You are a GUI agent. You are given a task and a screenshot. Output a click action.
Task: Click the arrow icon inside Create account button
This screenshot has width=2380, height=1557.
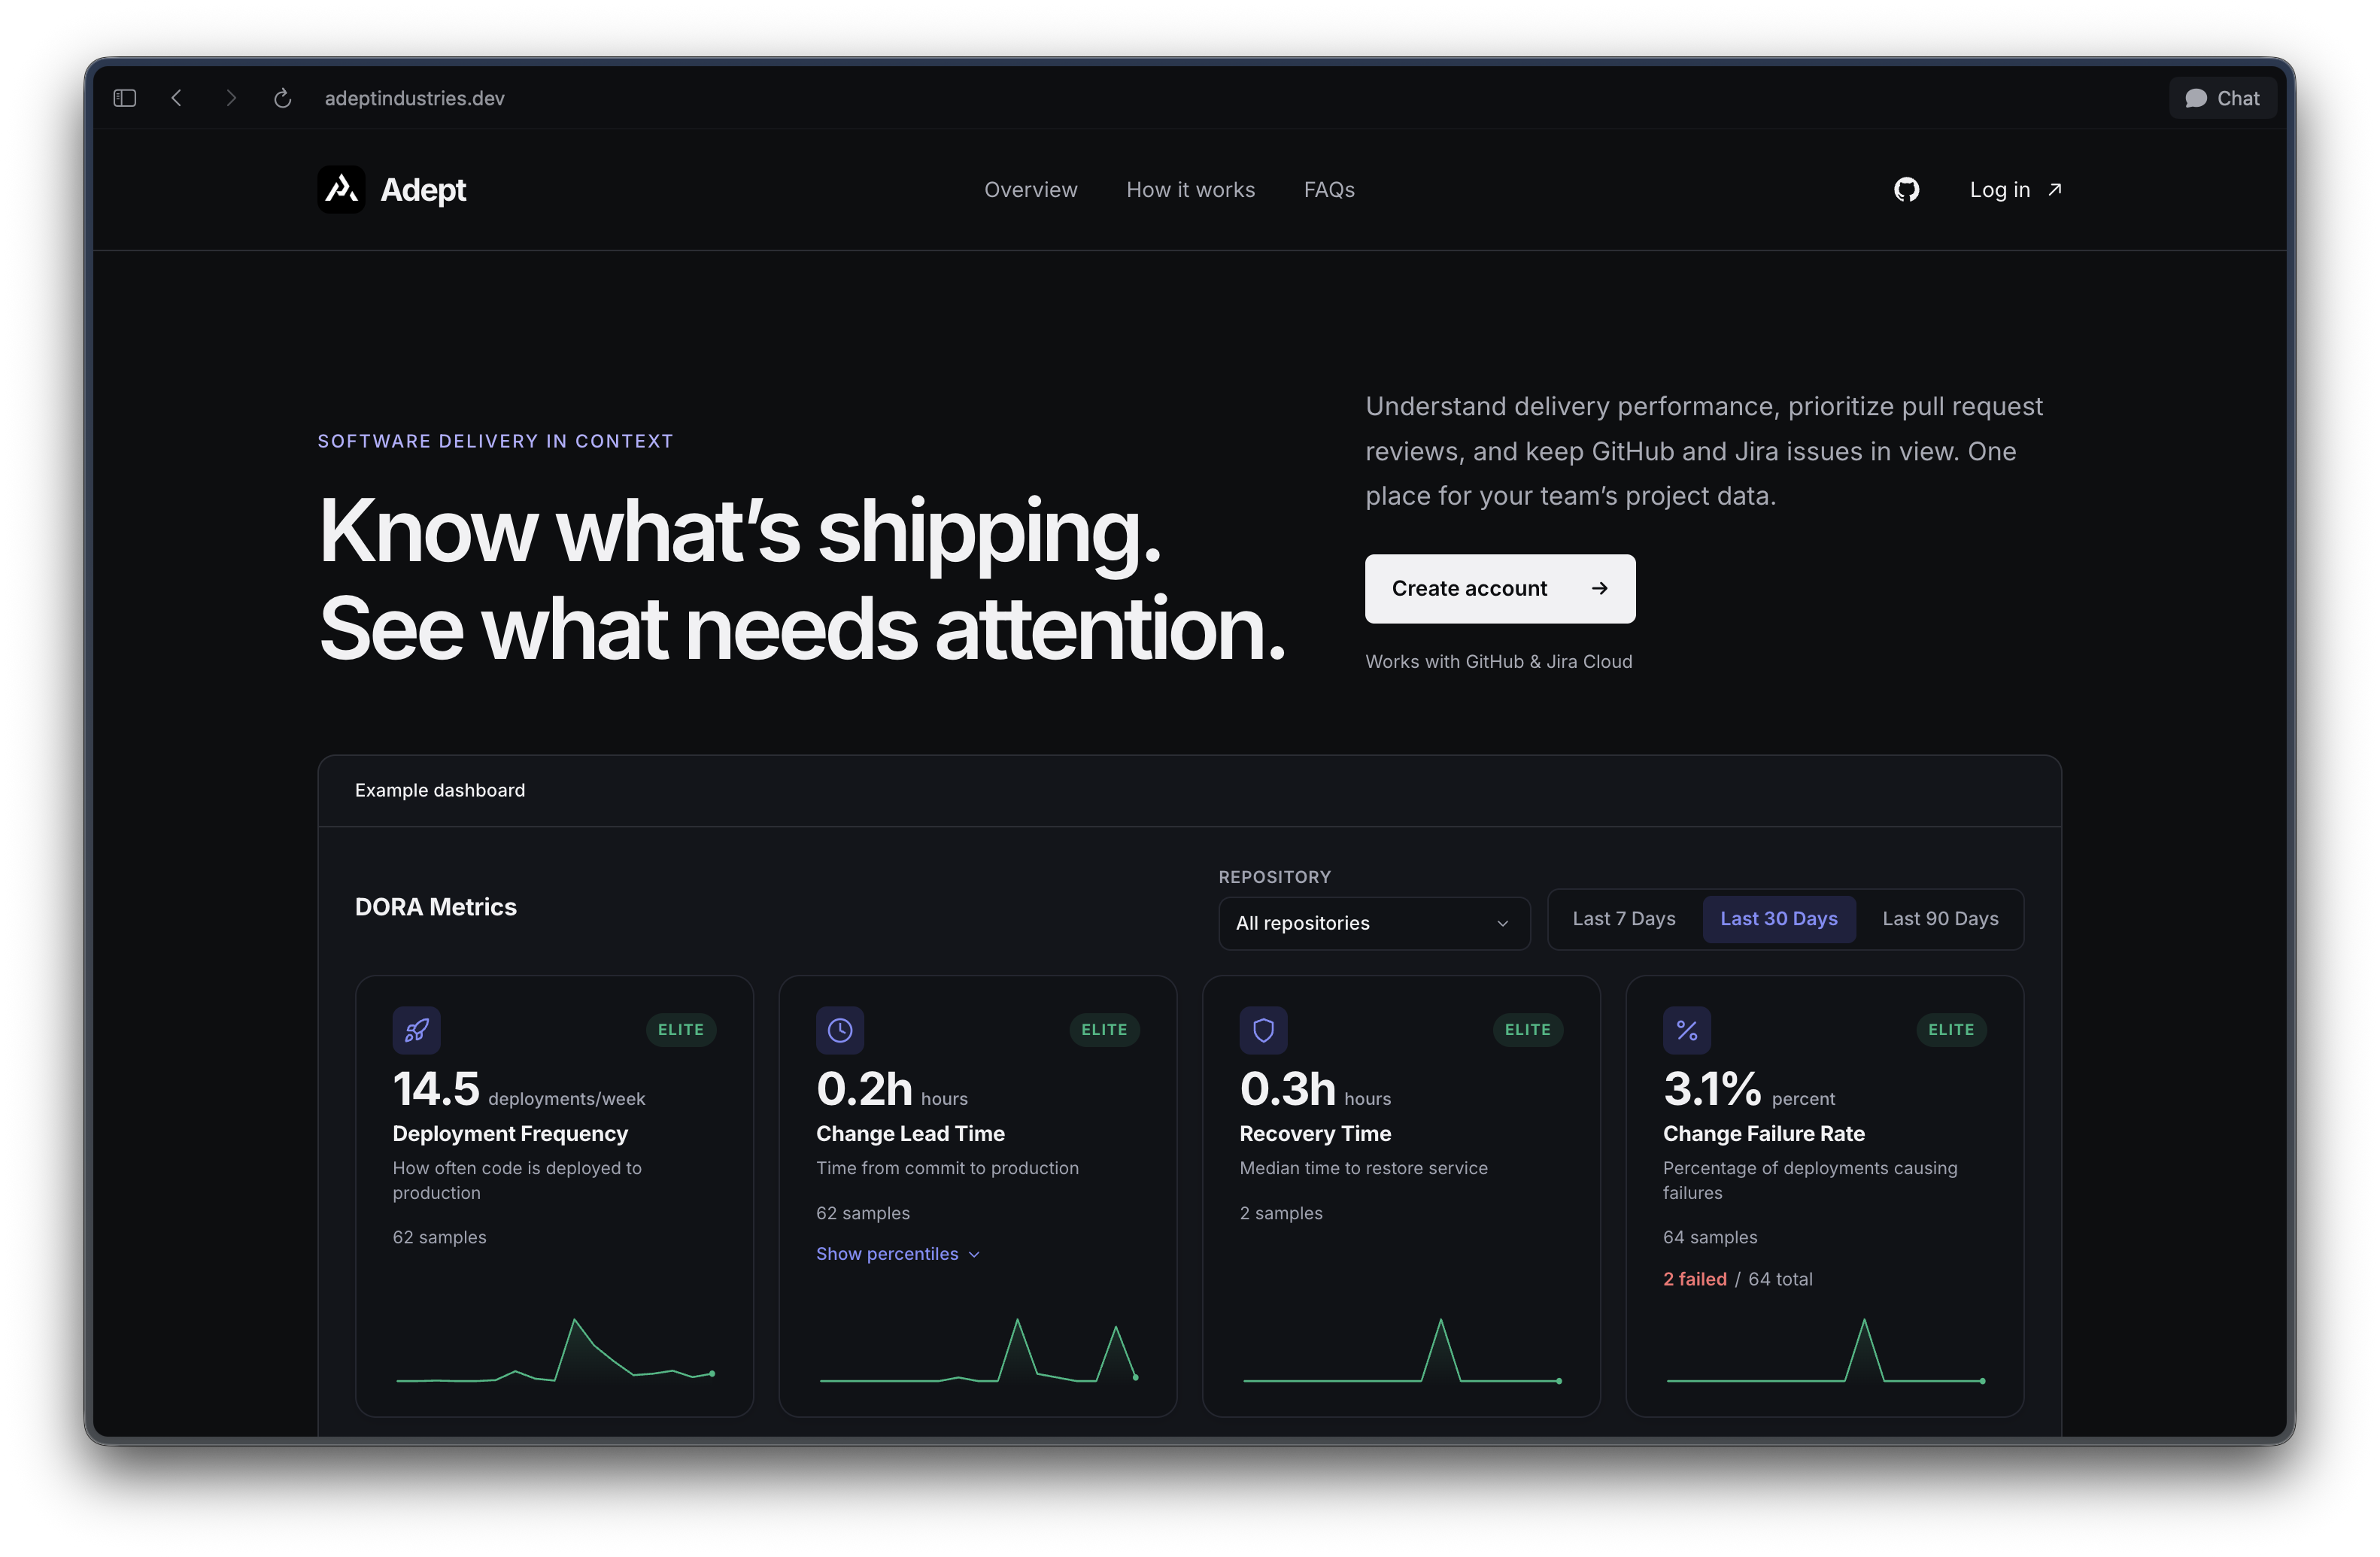1599,588
